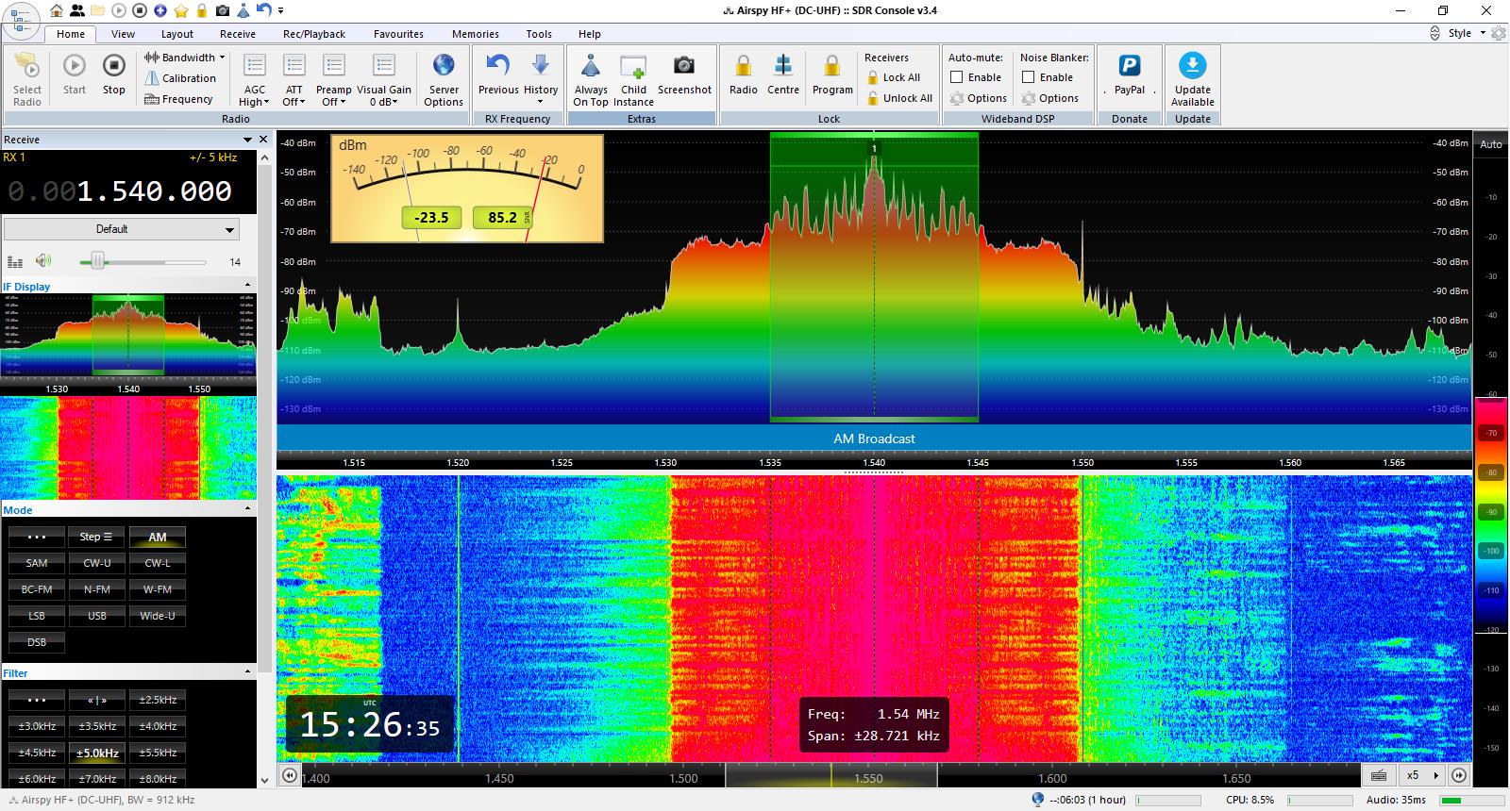Select the ±6.0kHz filter button
The image size is (1510, 811).
click(x=37, y=779)
